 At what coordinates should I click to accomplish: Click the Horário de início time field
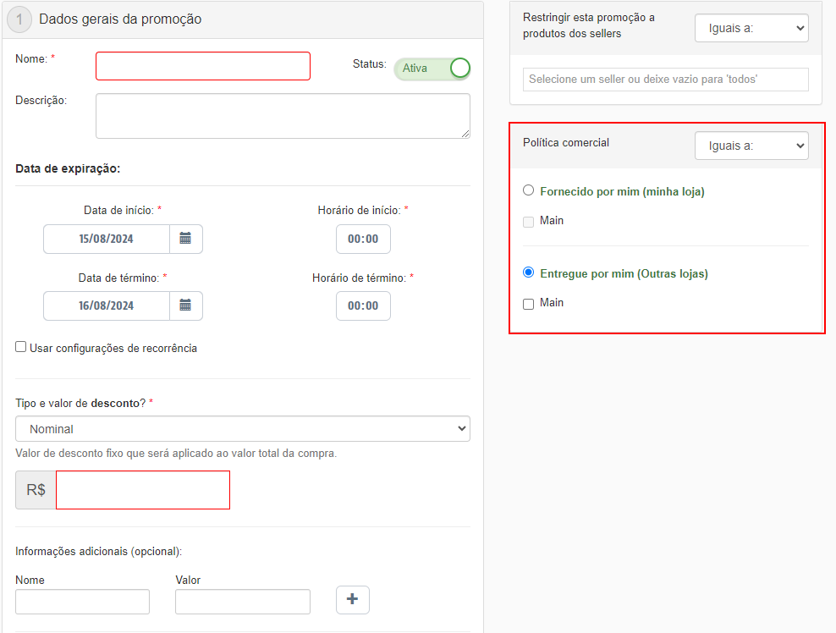pos(363,239)
